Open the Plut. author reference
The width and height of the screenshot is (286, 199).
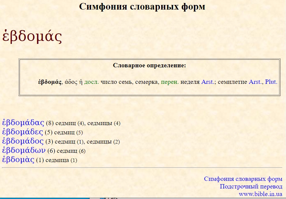(x=271, y=82)
